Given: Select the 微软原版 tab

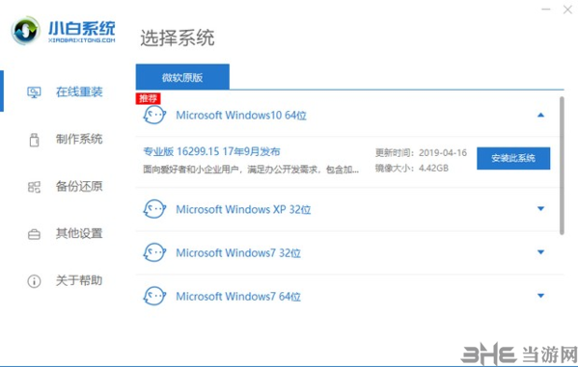Looking at the screenshot, I should pos(182,77).
